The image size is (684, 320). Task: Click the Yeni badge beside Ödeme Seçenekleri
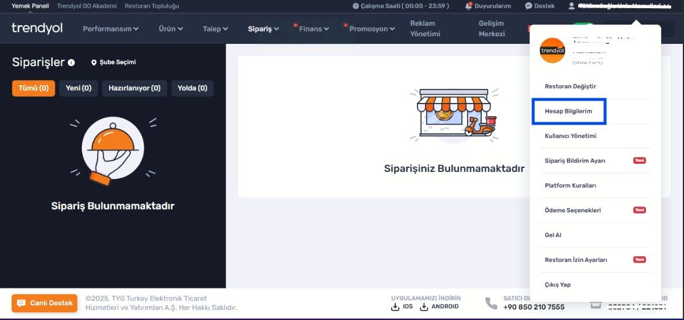(639, 210)
